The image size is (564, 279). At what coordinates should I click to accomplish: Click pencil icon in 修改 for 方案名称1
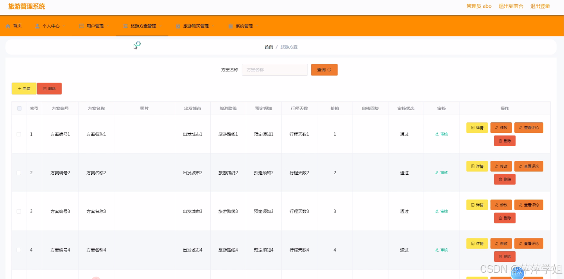point(497,128)
